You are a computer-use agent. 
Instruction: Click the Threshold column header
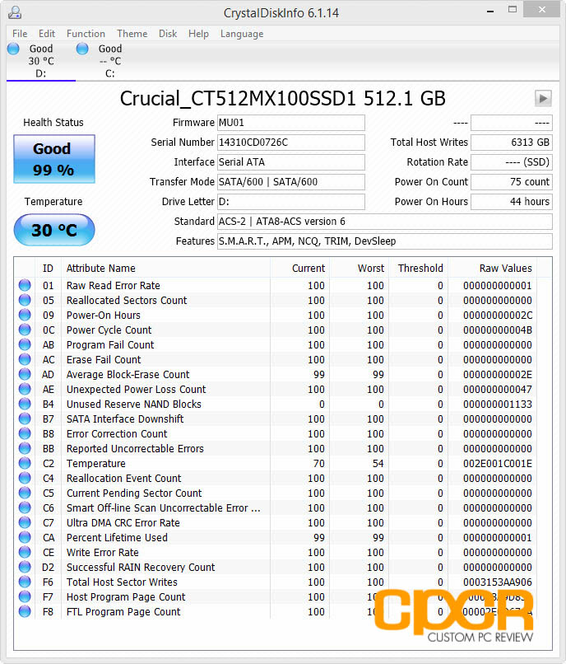(419, 268)
